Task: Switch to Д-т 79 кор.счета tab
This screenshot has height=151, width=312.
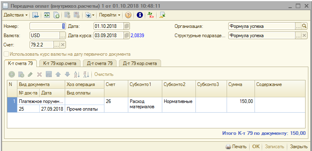Action: (x=140, y=63)
